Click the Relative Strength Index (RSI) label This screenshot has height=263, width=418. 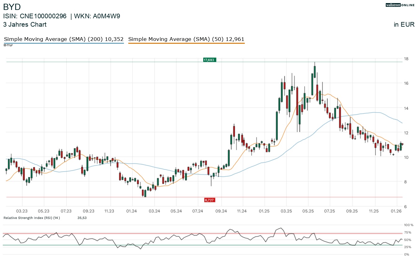31,218
